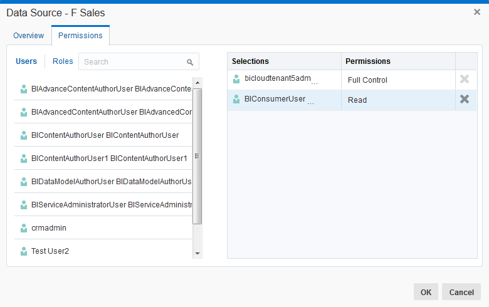This screenshot has height=307, width=489.
Task: Select the BIConsumerUser selection row name
Action: [275, 99]
